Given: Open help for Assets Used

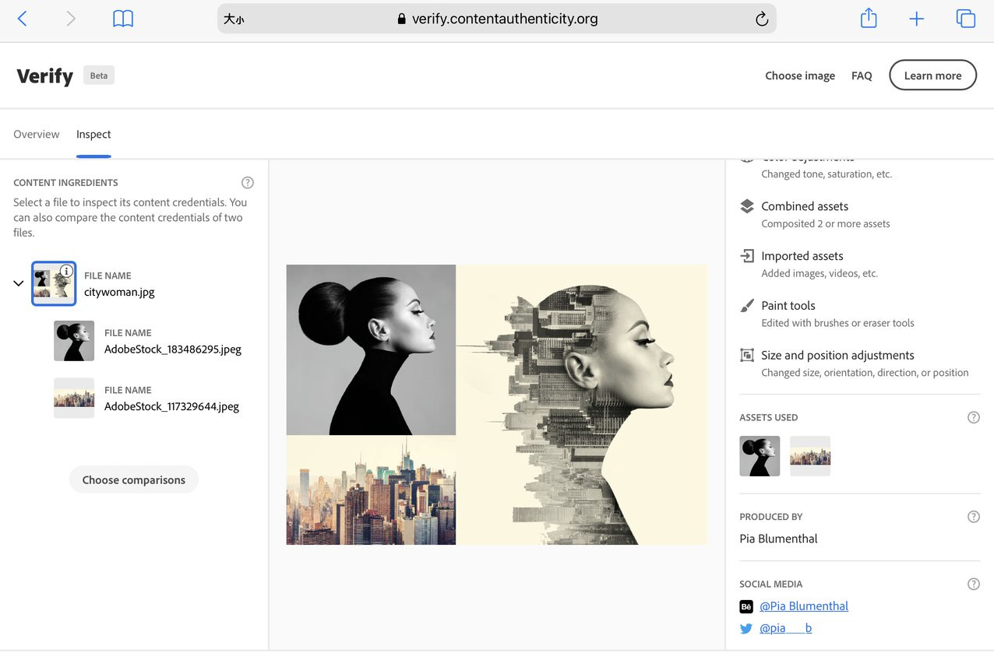Looking at the screenshot, I should pos(974,417).
